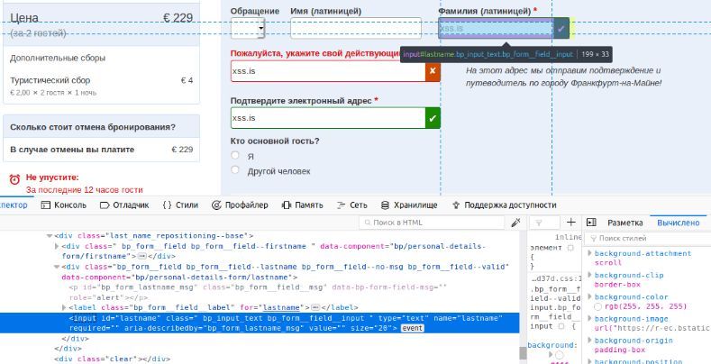Expand the bp_form__field--firstname div node
This screenshot has height=364, width=711.
[57, 246]
